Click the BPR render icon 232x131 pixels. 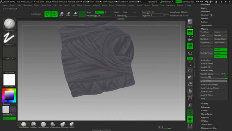click(190, 22)
